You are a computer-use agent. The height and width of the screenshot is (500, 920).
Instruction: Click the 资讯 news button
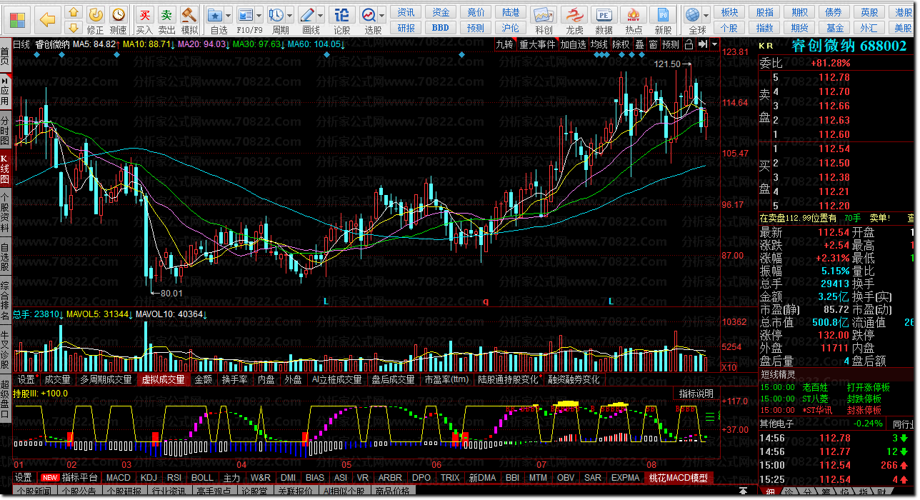(406, 12)
